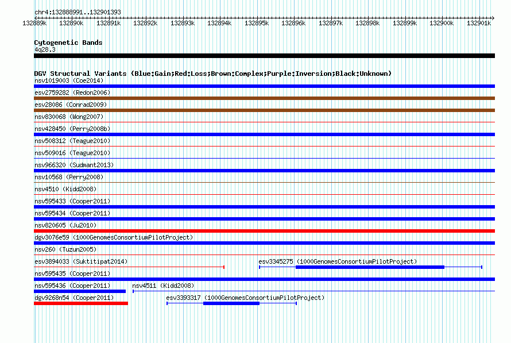Open variant nsv508312 (Teague2010) label
511x343 pixels.
[72, 141]
